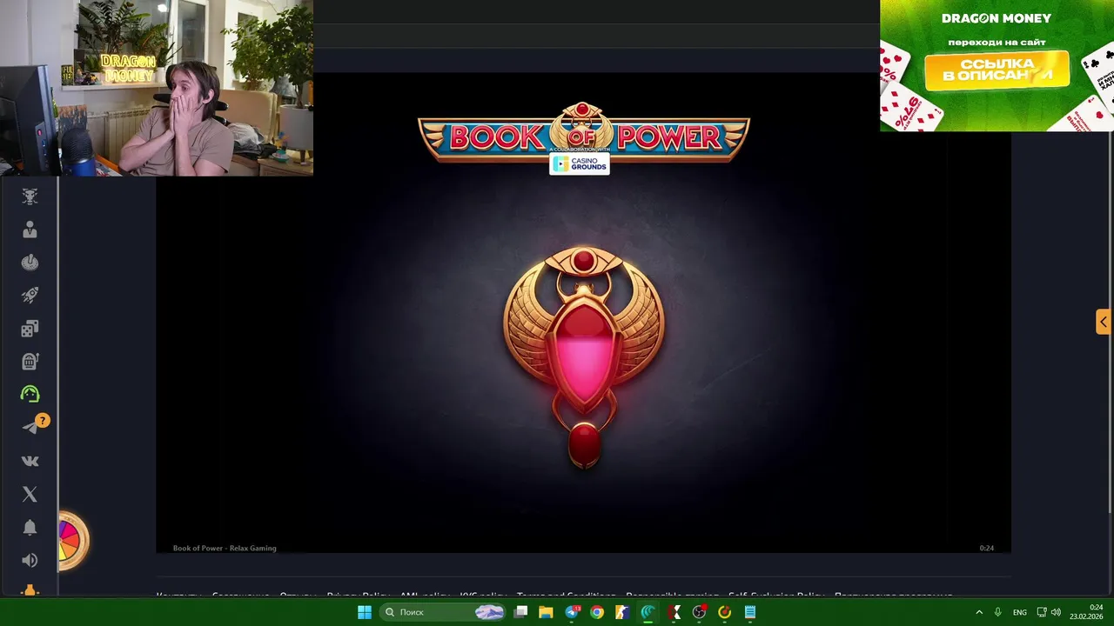Switch the ENG input language indicator
This screenshot has width=1114, height=626.
[x=1019, y=612]
